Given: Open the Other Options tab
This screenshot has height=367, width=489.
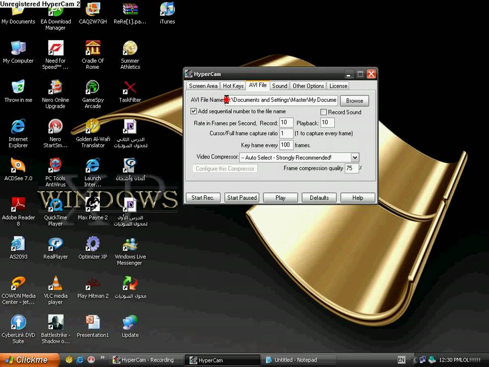Looking at the screenshot, I should coord(308,86).
